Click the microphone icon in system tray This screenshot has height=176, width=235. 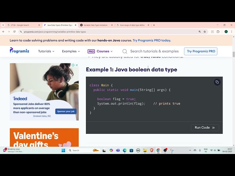coord(200,150)
